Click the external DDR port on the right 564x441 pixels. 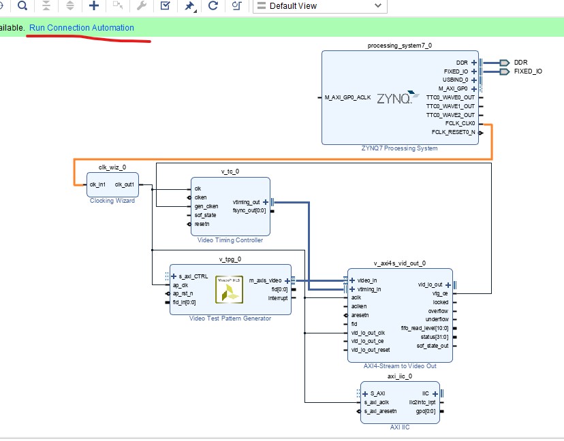pos(504,63)
